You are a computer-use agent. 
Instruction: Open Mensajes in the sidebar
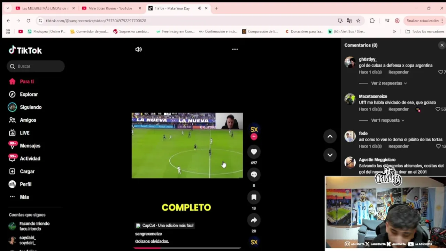click(30, 146)
